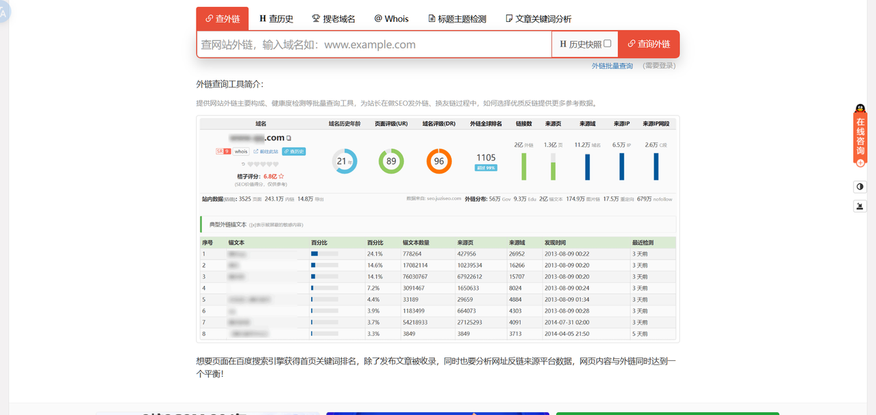The height and width of the screenshot is (415, 876).
Task: Click the QQ penguin icon
Action: 860,109
